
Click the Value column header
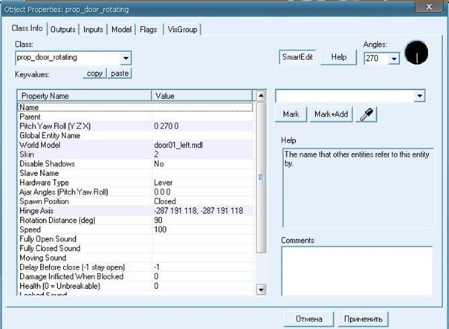coord(202,96)
